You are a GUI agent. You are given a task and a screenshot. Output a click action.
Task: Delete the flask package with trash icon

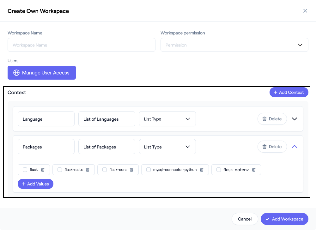pos(43,170)
